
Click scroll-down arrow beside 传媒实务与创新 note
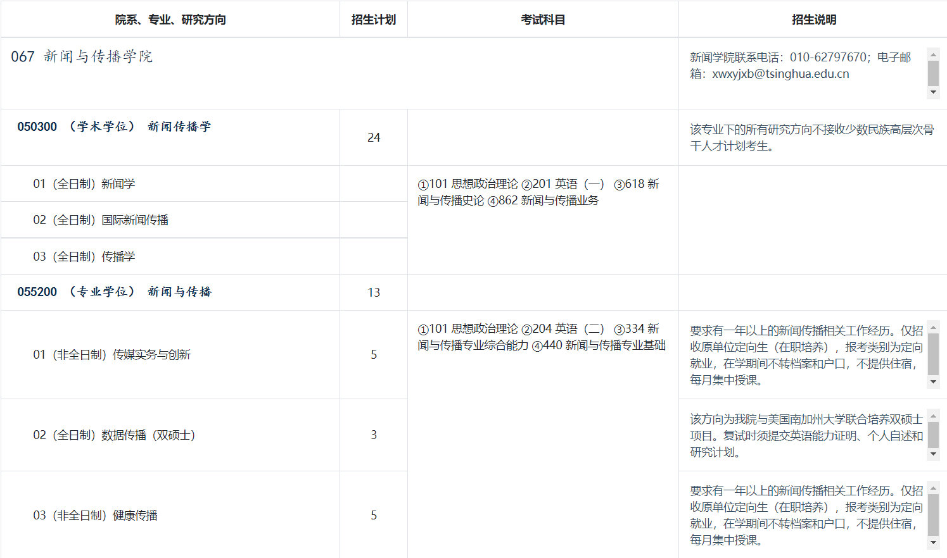tap(933, 382)
